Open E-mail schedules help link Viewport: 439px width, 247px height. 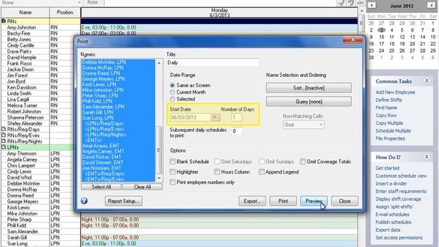[x=392, y=215]
